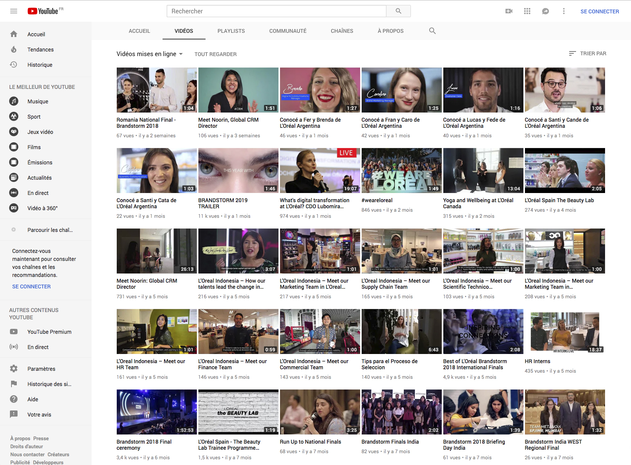The height and width of the screenshot is (465, 631).
Task: Click the Sport ball icon
Action: pos(14,116)
